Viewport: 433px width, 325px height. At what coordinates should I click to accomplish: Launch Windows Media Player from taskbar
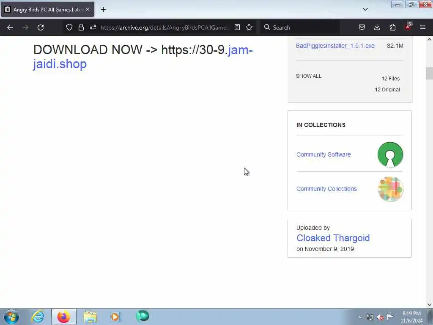[x=115, y=317]
